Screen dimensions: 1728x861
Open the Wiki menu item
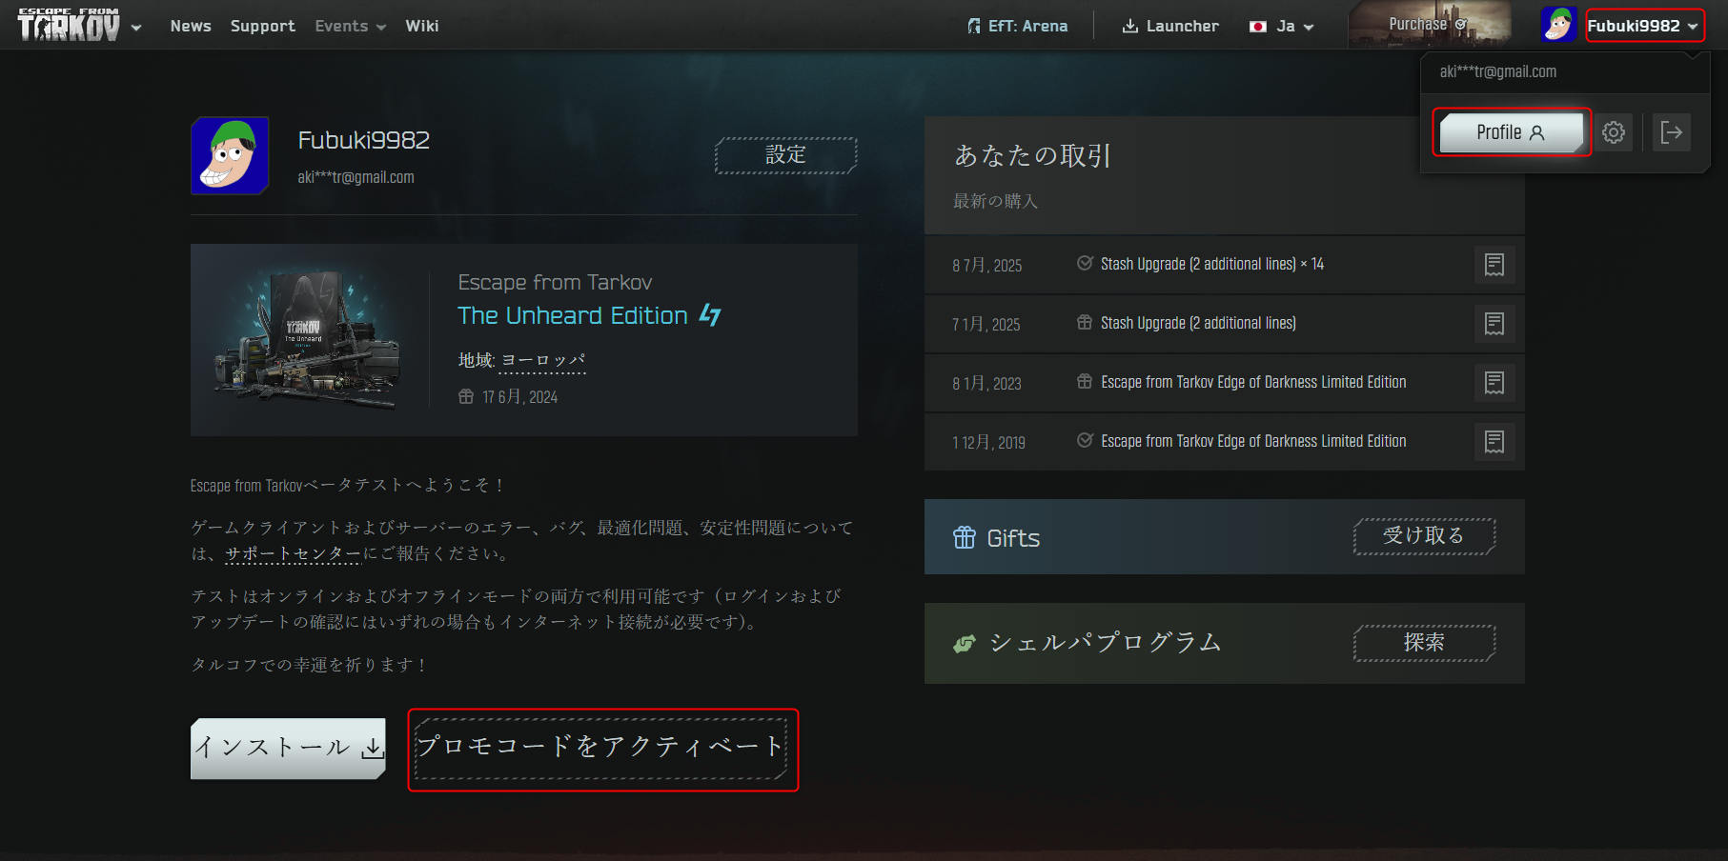pyautogui.click(x=421, y=26)
